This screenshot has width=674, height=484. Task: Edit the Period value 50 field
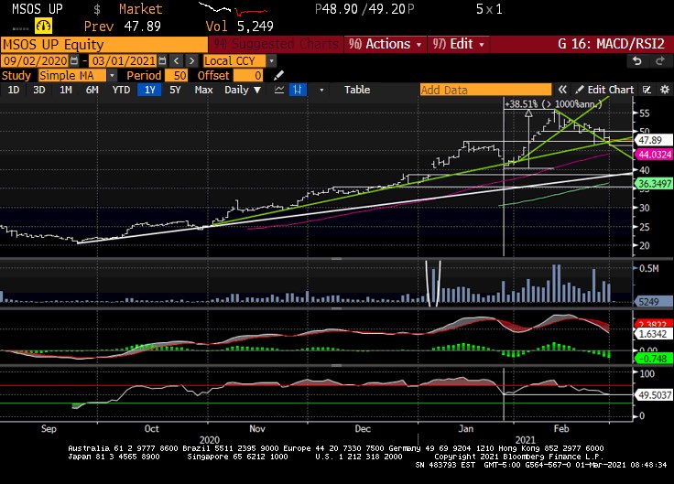pyautogui.click(x=176, y=76)
